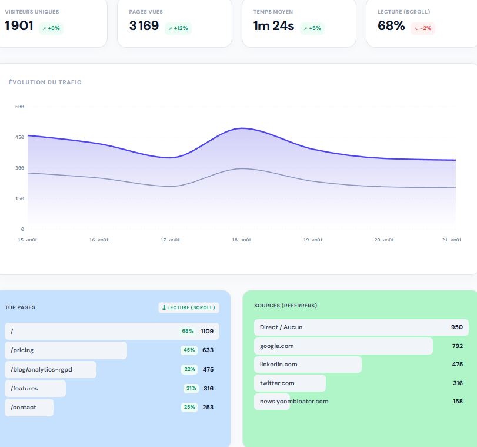This screenshot has width=477, height=447.
Task: Click the -2% lecture scroll trend badge
Action: pyautogui.click(x=423, y=28)
